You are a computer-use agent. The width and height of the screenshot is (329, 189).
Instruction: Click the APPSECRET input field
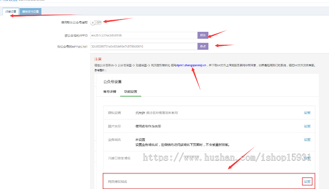pyautogui.click(x=143, y=46)
